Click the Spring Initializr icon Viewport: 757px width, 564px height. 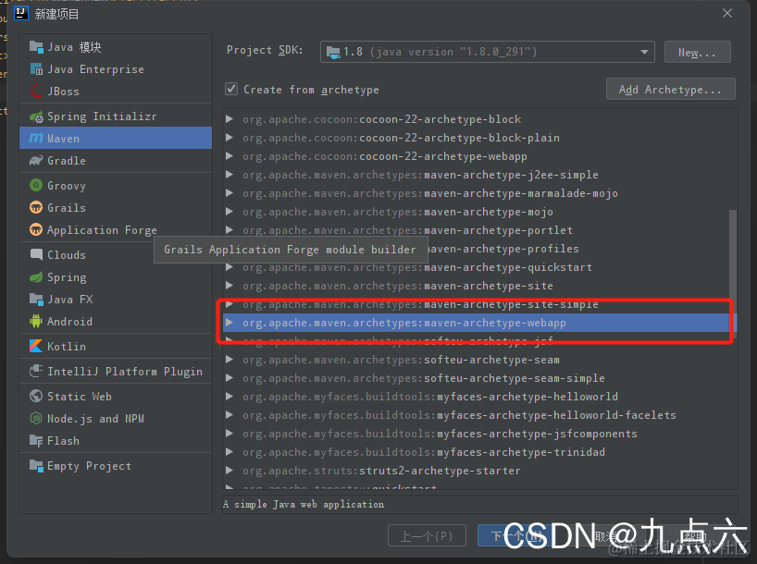pyautogui.click(x=36, y=116)
